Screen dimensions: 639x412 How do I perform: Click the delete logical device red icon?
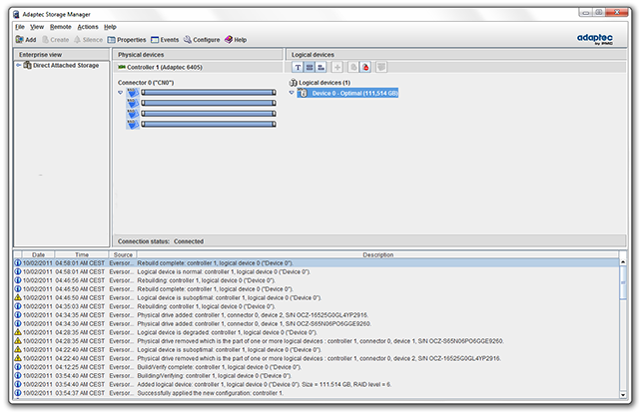coord(365,67)
